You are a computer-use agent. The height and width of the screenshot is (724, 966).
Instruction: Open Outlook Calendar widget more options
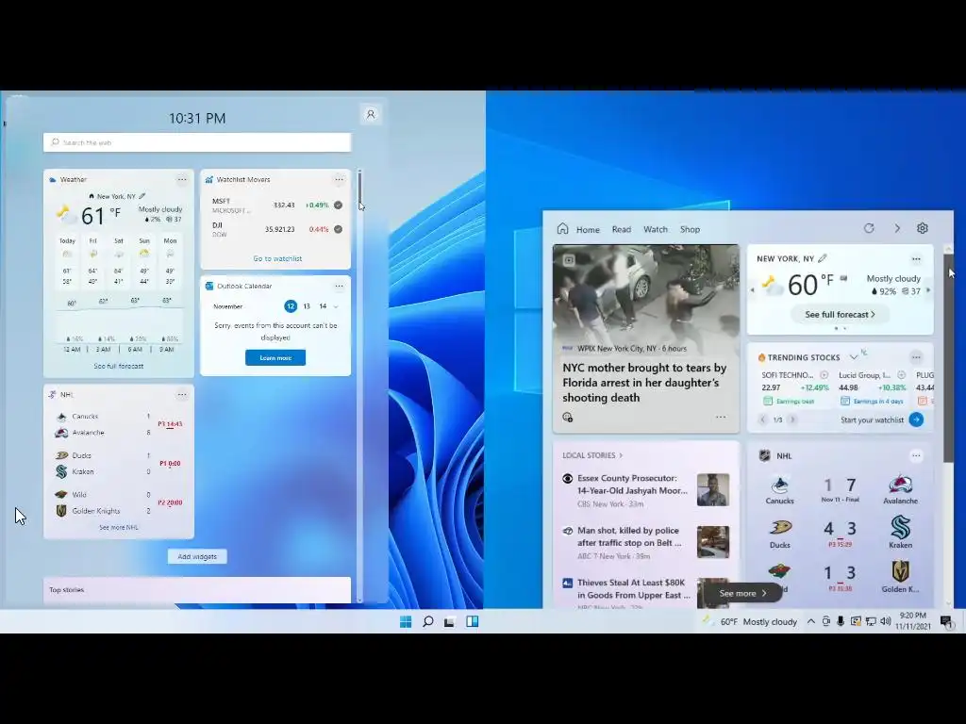click(339, 287)
